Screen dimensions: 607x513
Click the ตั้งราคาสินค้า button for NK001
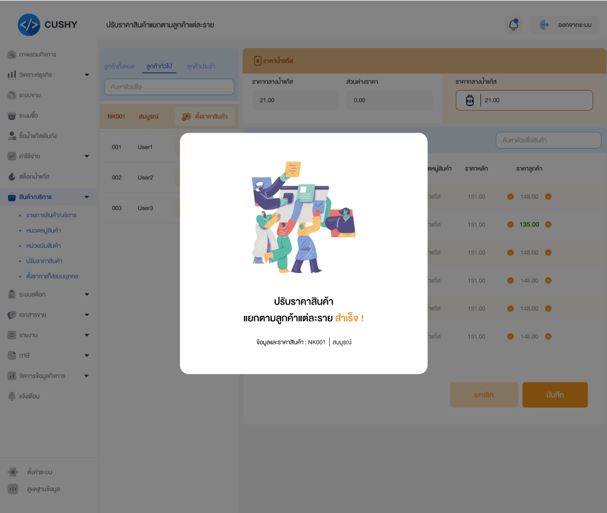coord(205,117)
